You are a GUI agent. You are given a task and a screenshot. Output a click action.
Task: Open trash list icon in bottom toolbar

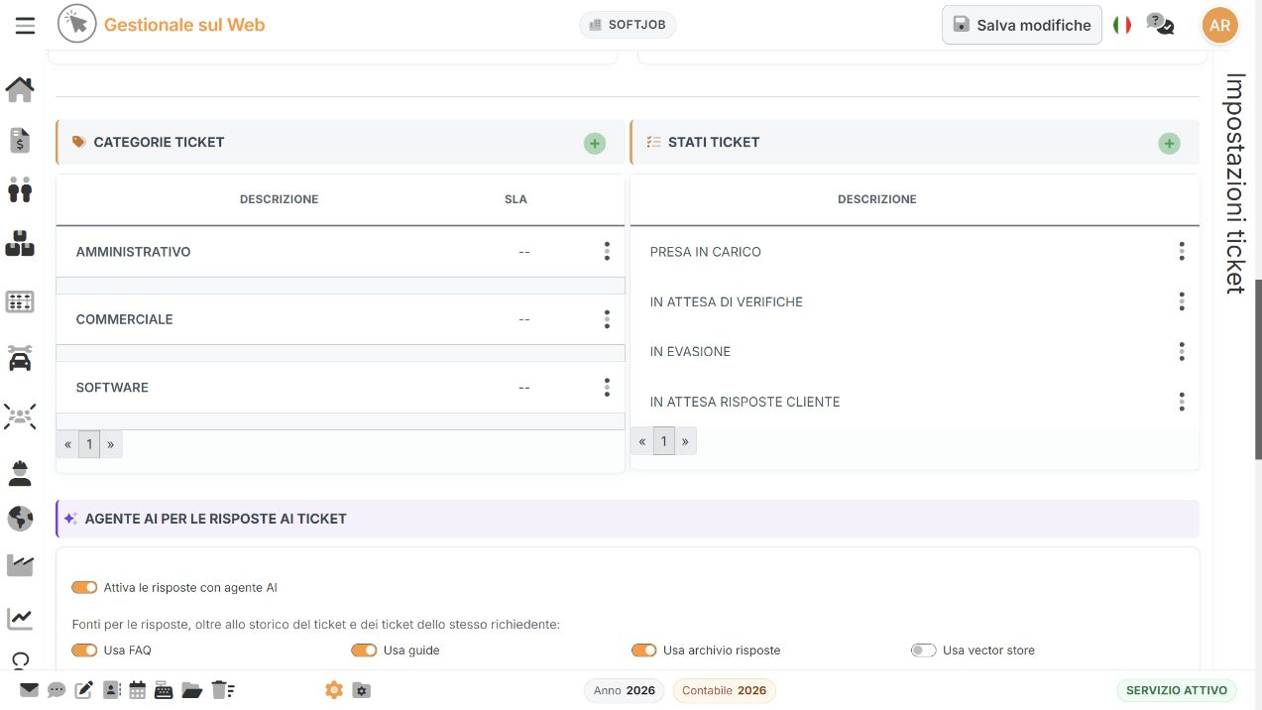[222, 690]
